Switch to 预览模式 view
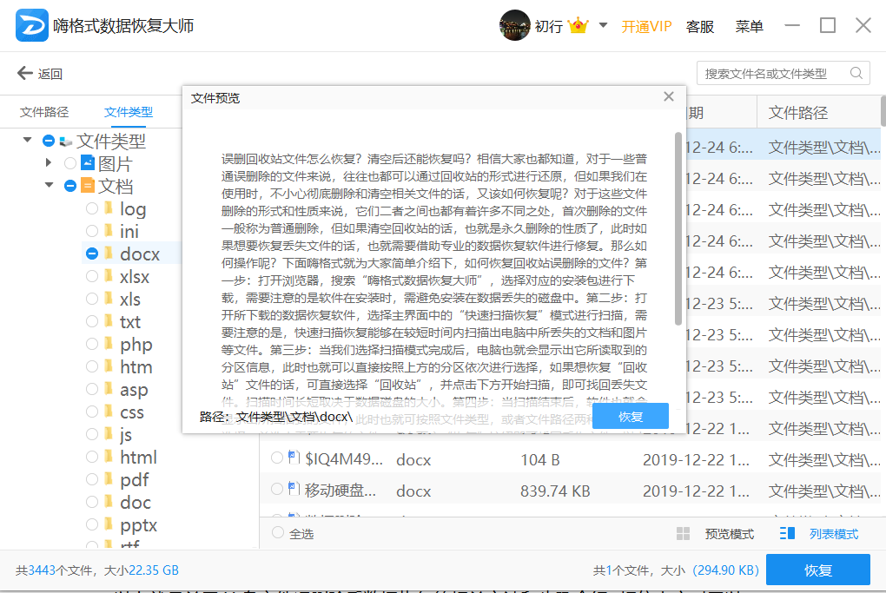This screenshot has height=593, width=886. pos(729,534)
